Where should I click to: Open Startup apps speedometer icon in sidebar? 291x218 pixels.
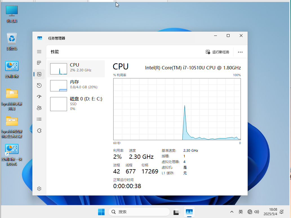[39, 97]
